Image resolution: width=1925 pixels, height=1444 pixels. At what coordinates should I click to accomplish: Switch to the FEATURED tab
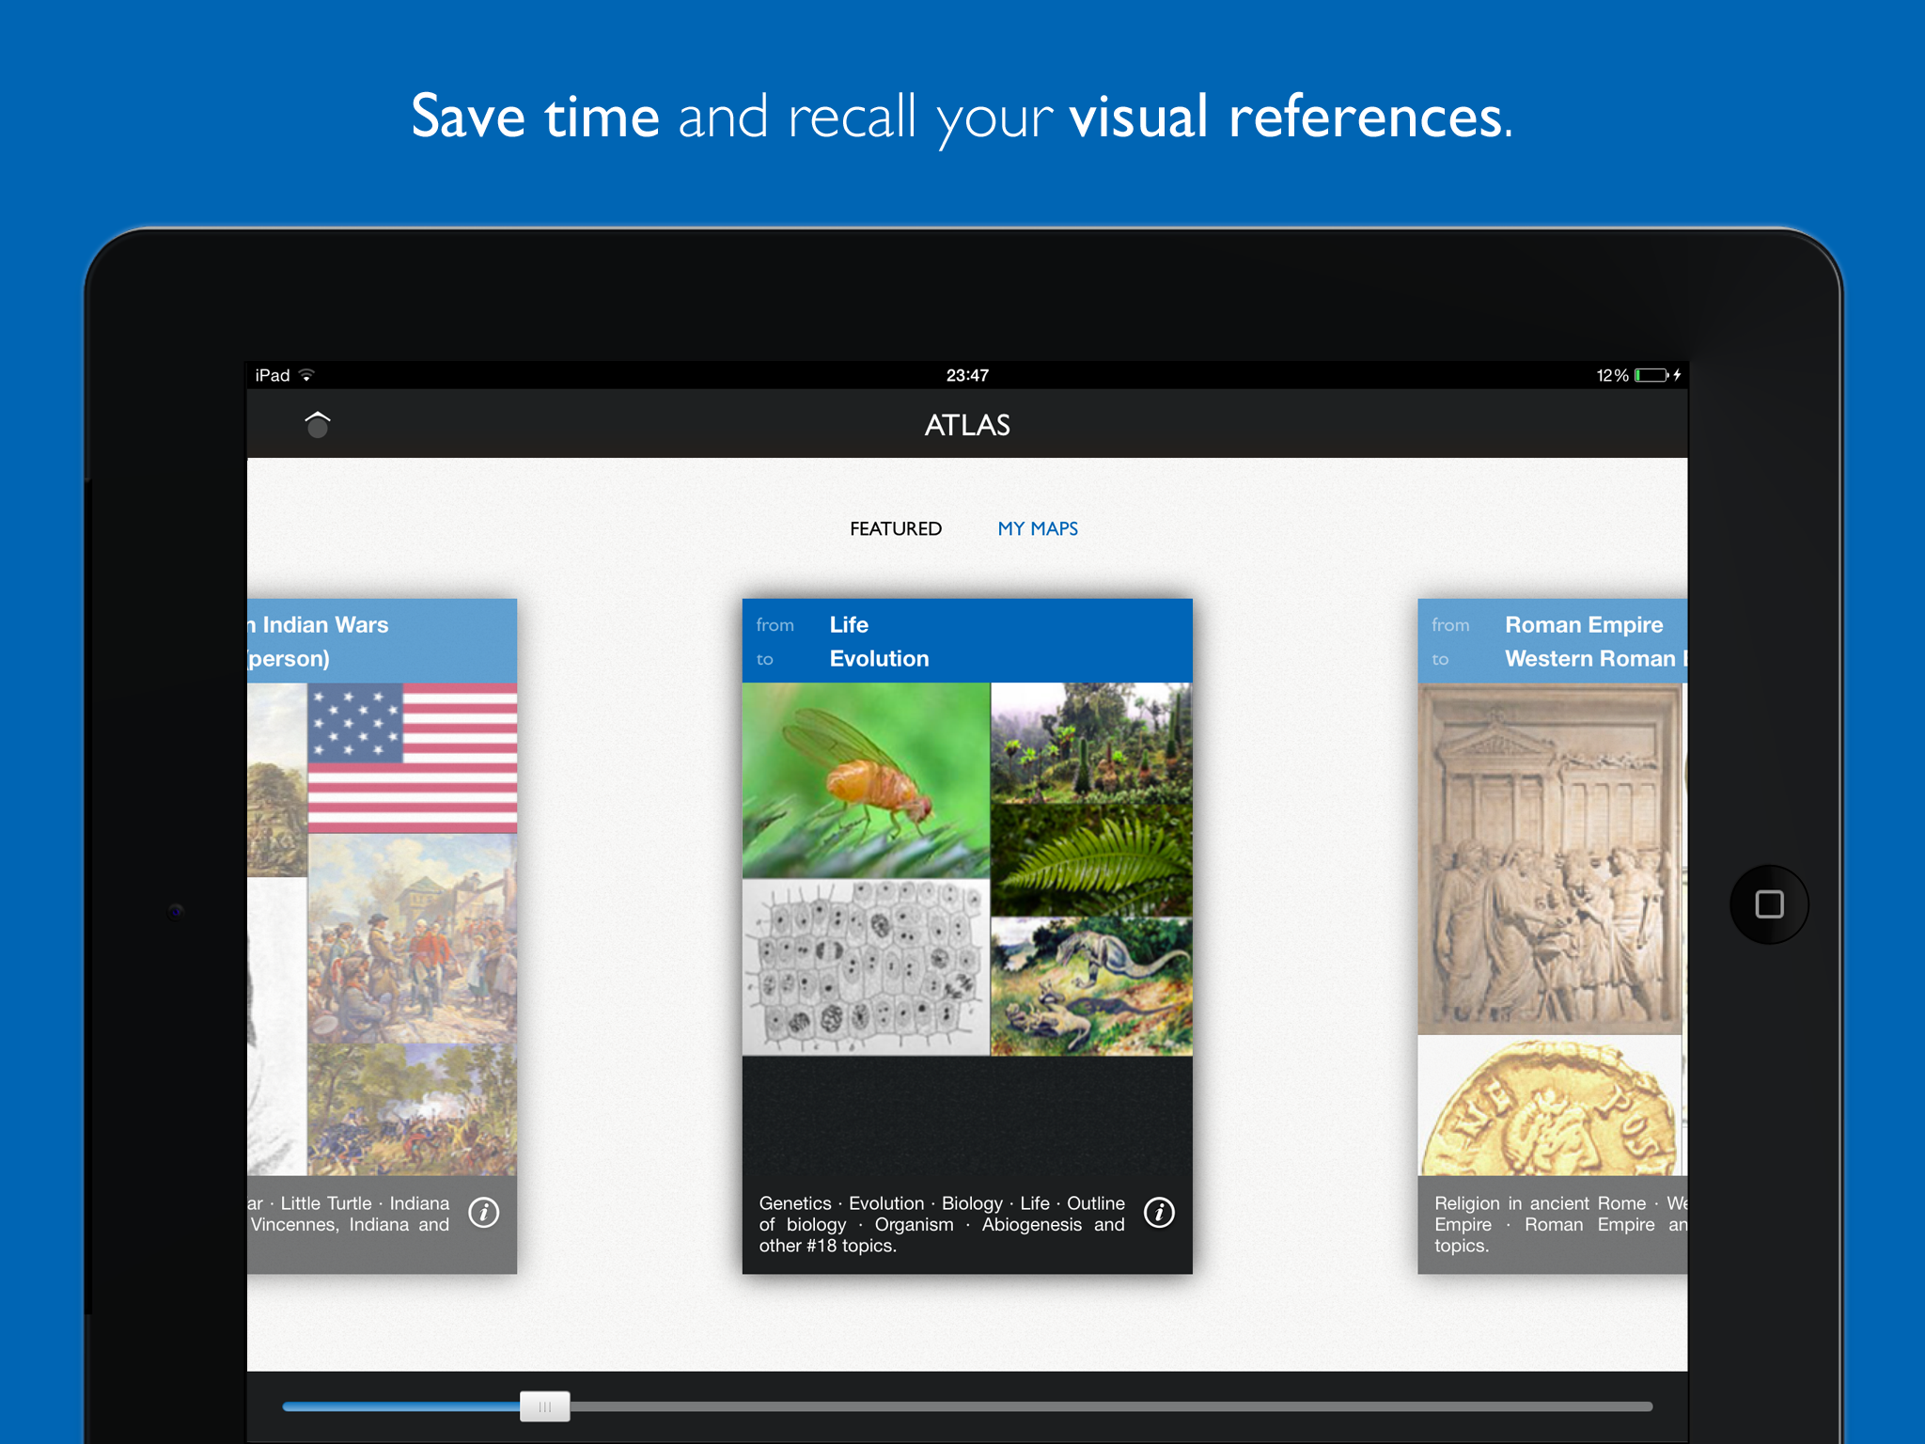click(895, 528)
